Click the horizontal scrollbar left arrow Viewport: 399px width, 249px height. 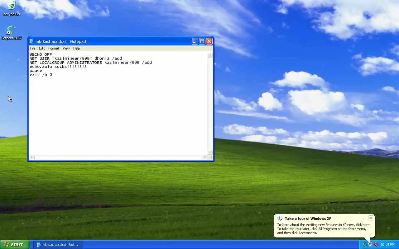[32, 157]
